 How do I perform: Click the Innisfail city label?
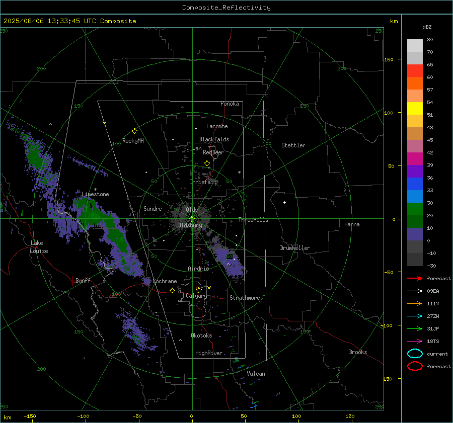pos(203,182)
